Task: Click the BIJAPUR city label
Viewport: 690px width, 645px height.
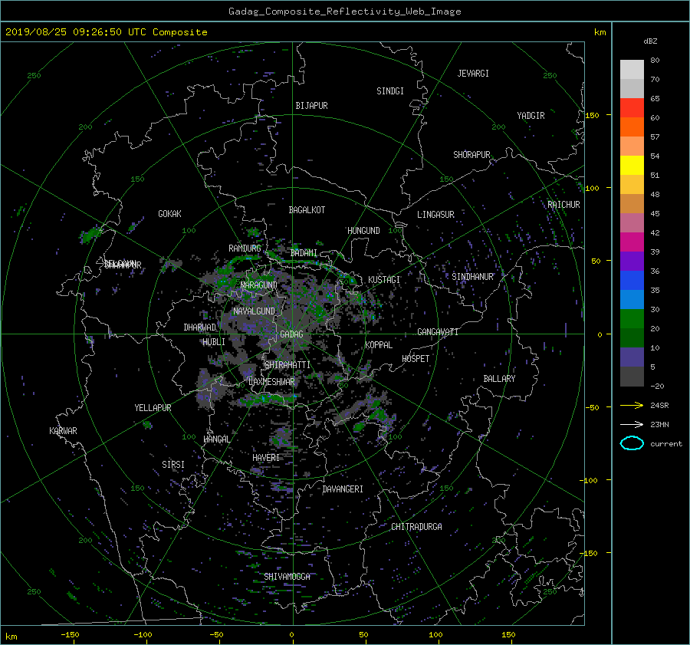Action: click(x=311, y=106)
